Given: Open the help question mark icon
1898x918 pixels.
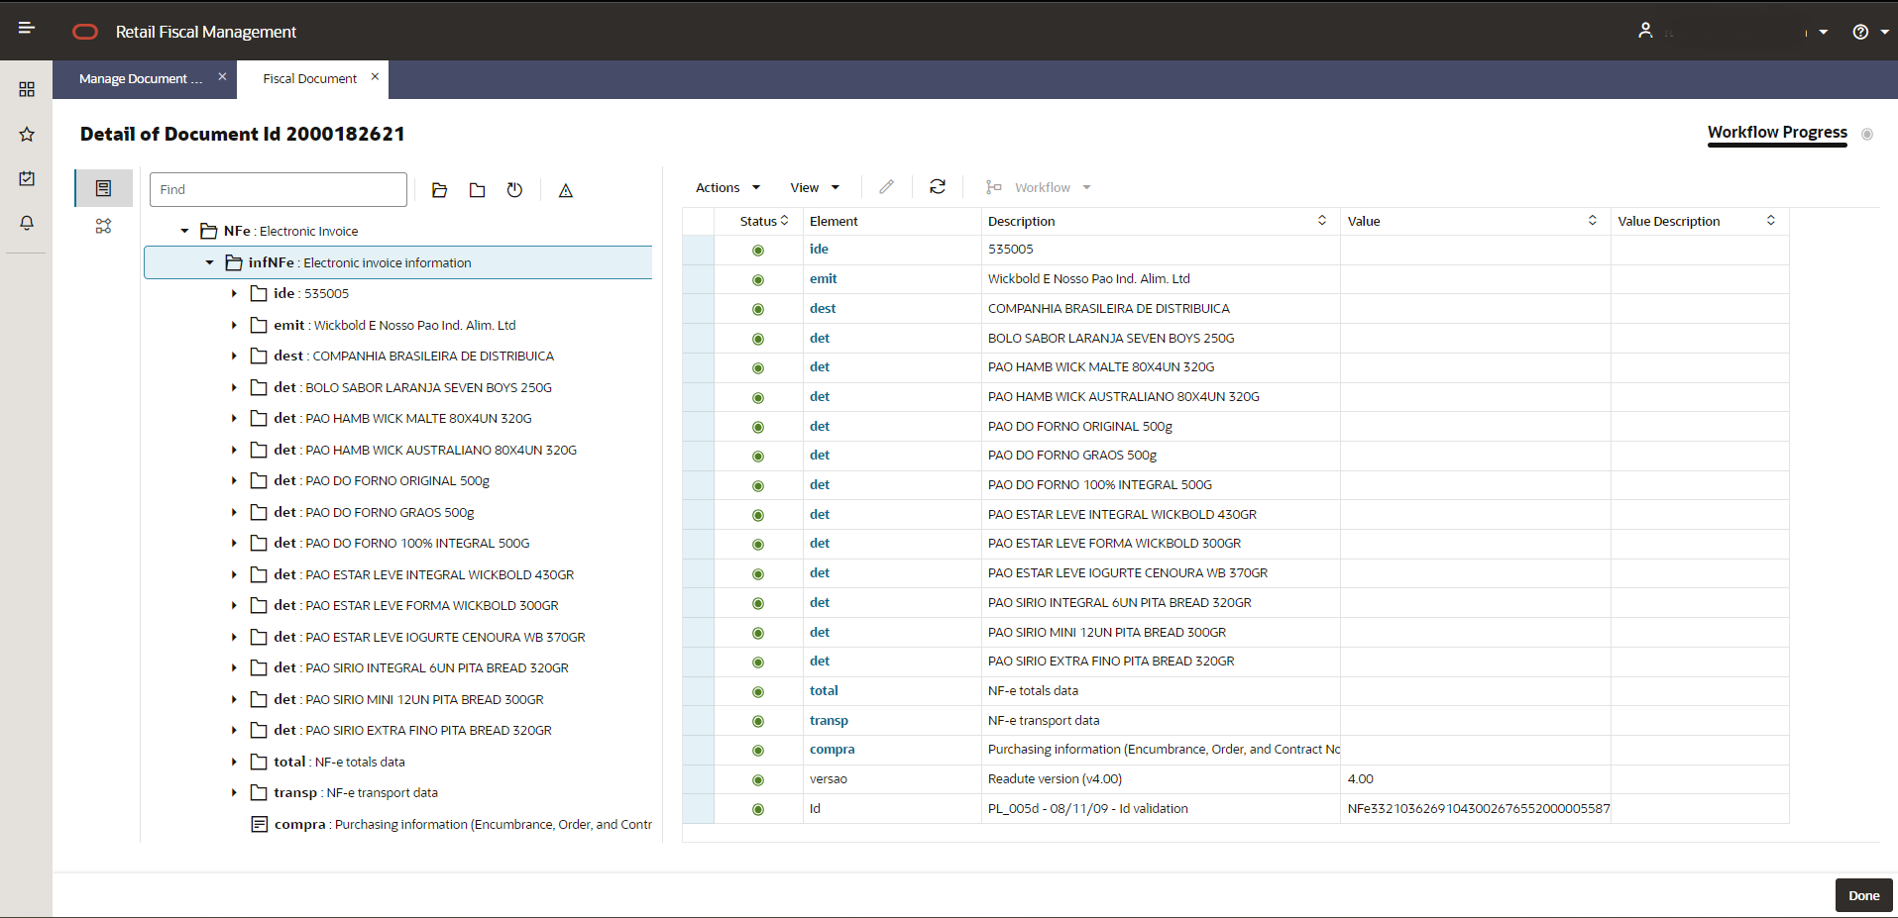Looking at the screenshot, I should [x=1860, y=32].
